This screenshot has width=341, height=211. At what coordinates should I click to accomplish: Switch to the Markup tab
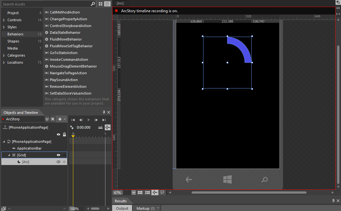pos(143,208)
